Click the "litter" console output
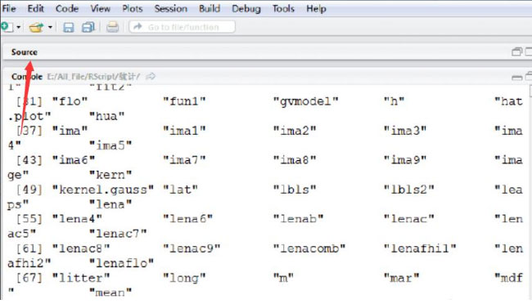Image resolution: width=532 pixels, height=304 pixels. pos(81,278)
